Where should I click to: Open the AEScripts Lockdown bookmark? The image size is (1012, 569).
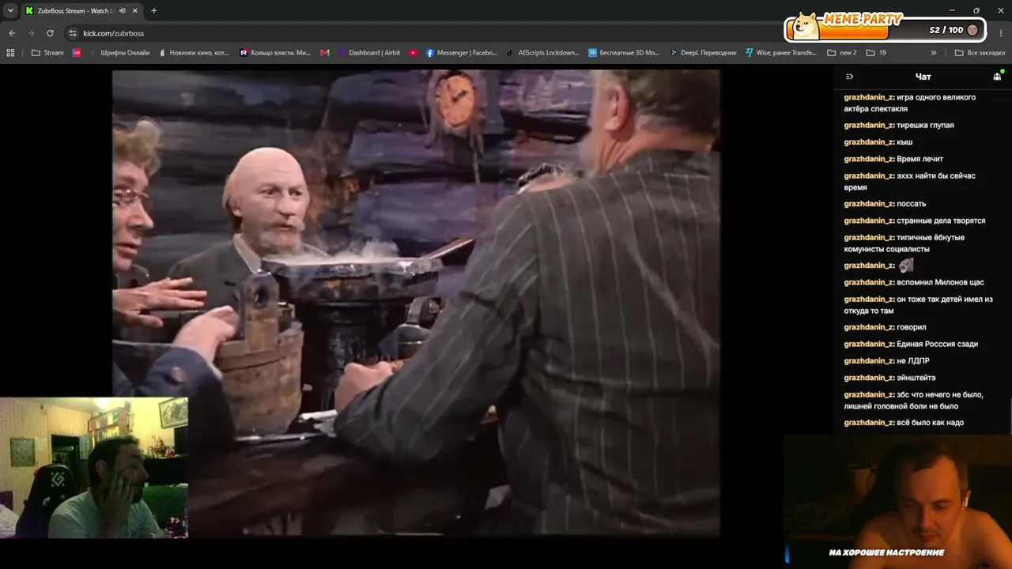point(543,53)
